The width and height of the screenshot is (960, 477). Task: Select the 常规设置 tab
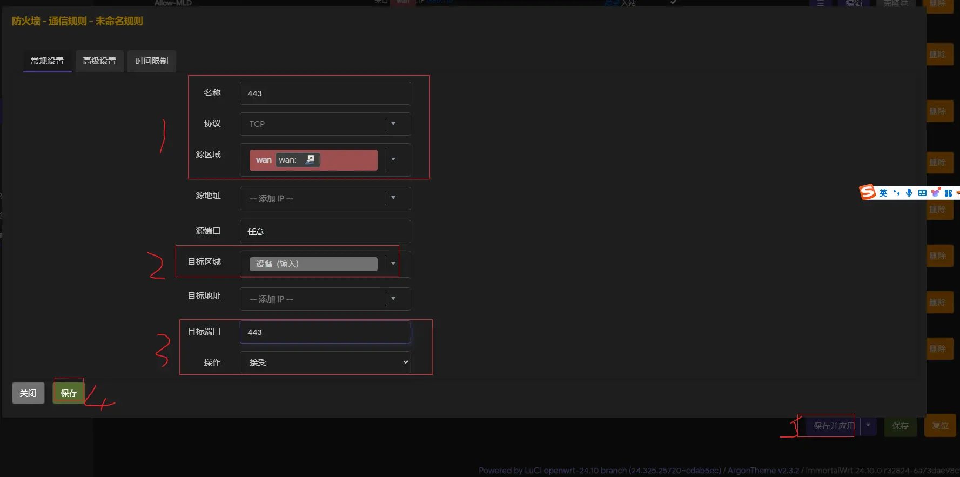point(47,61)
